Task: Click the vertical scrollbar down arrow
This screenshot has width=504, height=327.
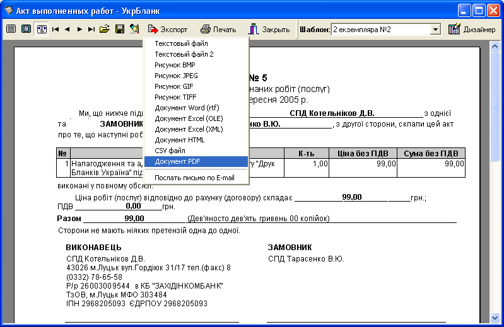Action: (495, 317)
